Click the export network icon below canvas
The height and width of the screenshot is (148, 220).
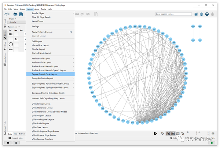point(155,133)
